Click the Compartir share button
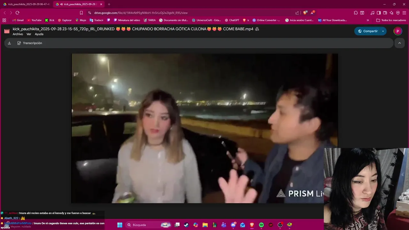This screenshot has width=409, height=230. 367,31
